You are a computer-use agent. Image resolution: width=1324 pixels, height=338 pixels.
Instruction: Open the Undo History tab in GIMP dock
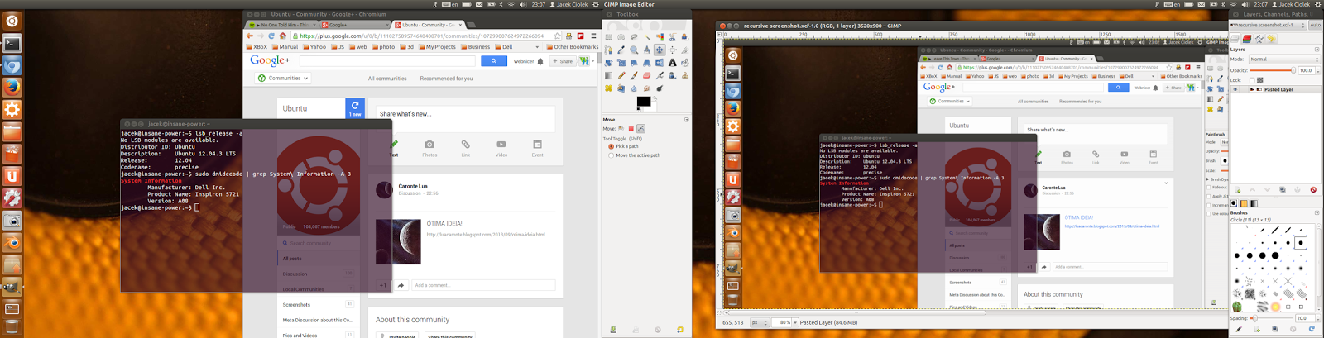(x=1272, y=39)
